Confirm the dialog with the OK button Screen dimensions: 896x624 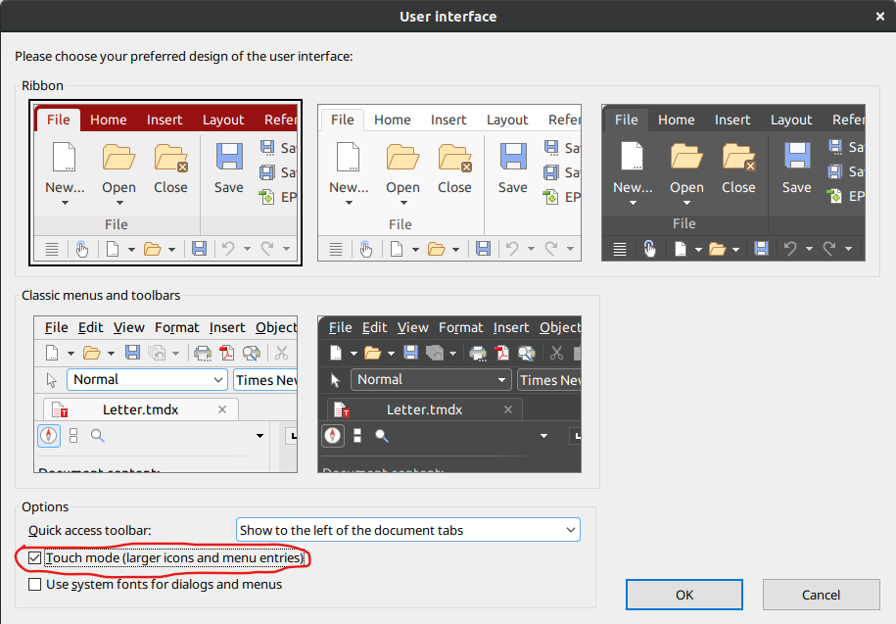pos(684,595)
